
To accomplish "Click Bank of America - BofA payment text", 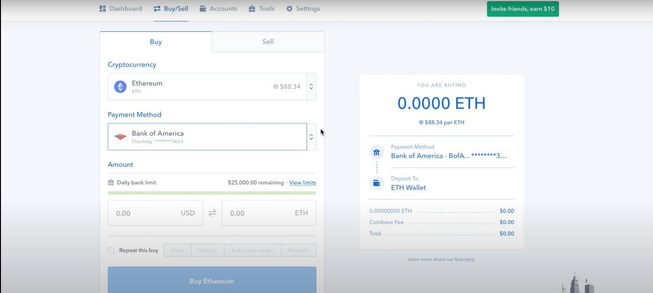I will [x=449, y=156].
